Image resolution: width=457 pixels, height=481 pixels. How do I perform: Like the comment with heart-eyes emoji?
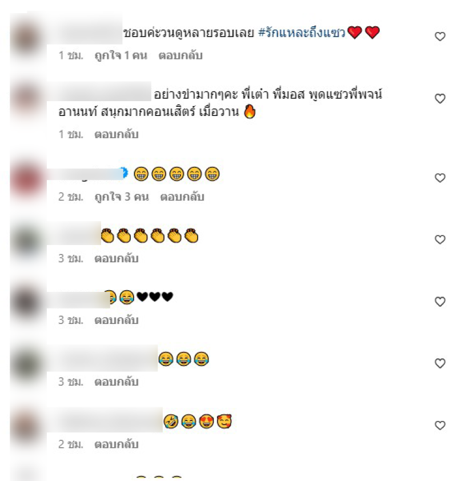pyautogui.click(x=440, y=425)
